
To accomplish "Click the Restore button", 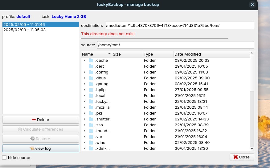I will click(x=41, y=139).
